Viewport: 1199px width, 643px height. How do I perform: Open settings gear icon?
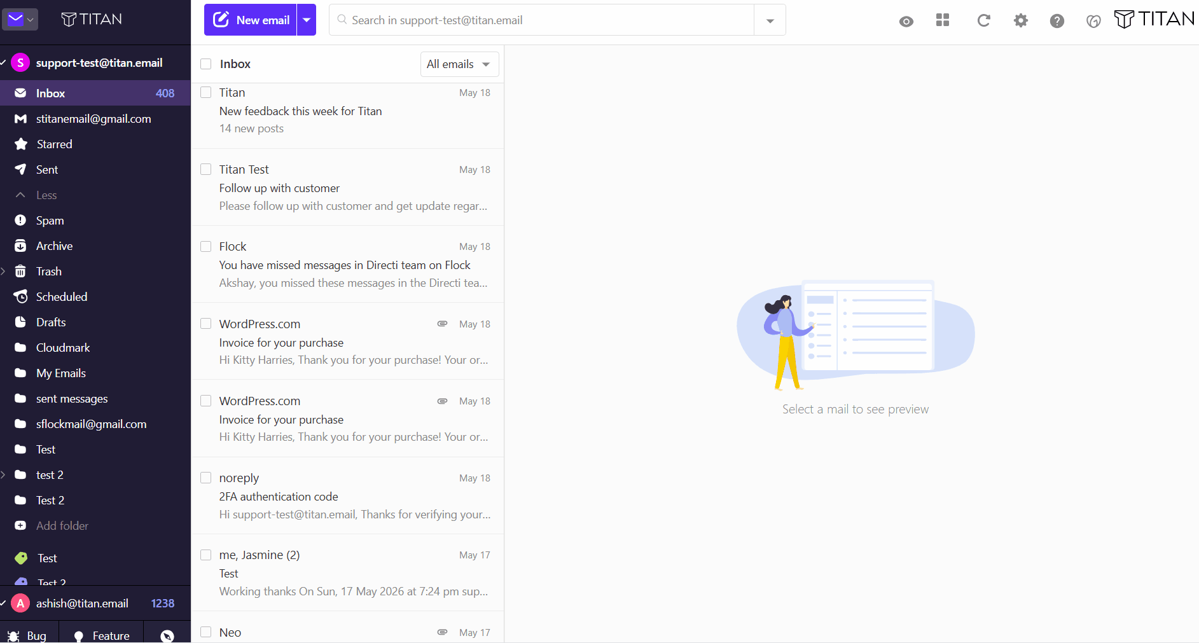click(x=1020, y=20)
